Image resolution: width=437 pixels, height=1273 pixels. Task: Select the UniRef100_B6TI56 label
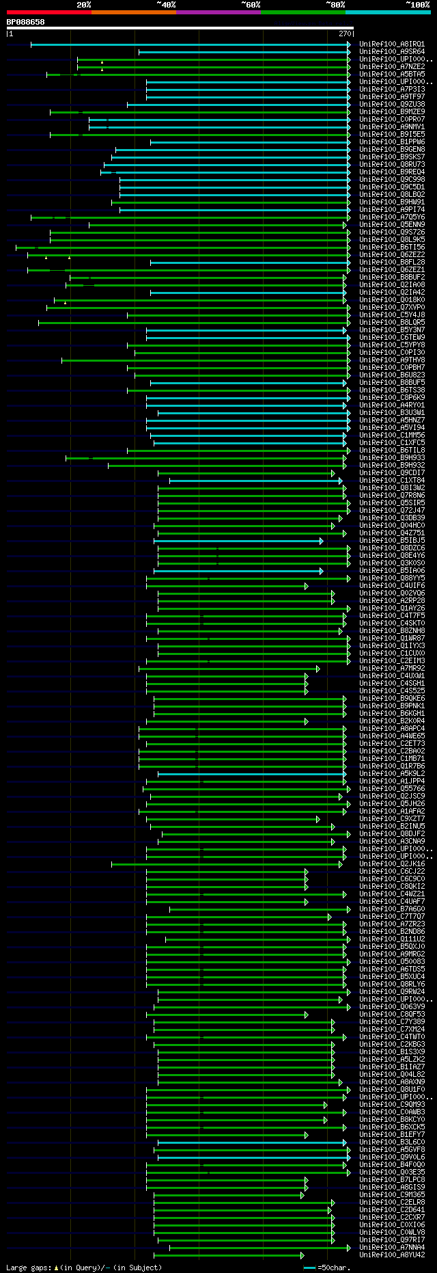coord(392,247)
